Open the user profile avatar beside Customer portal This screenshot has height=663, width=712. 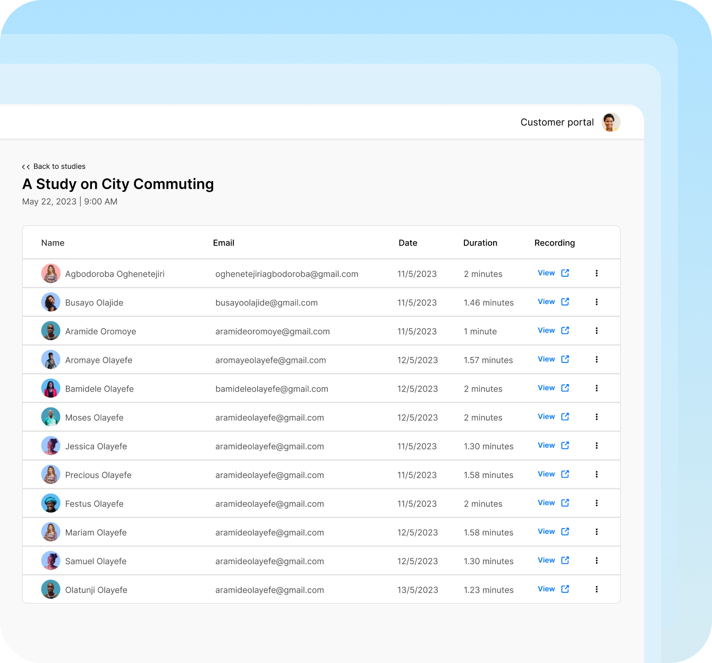tap(611, 122)
